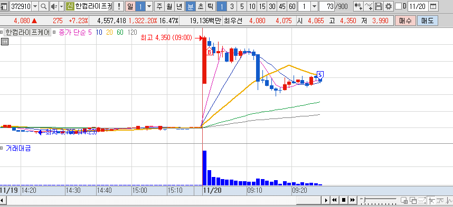The image size is (453, 207).
Task: Click the candlestick chart add icon
Action: click(x=358, y=6)
